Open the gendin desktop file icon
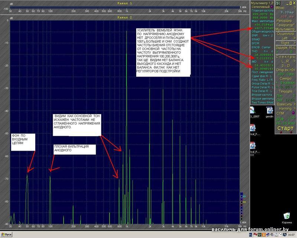Screen dimensions: 297x238 tap(270, 110)
